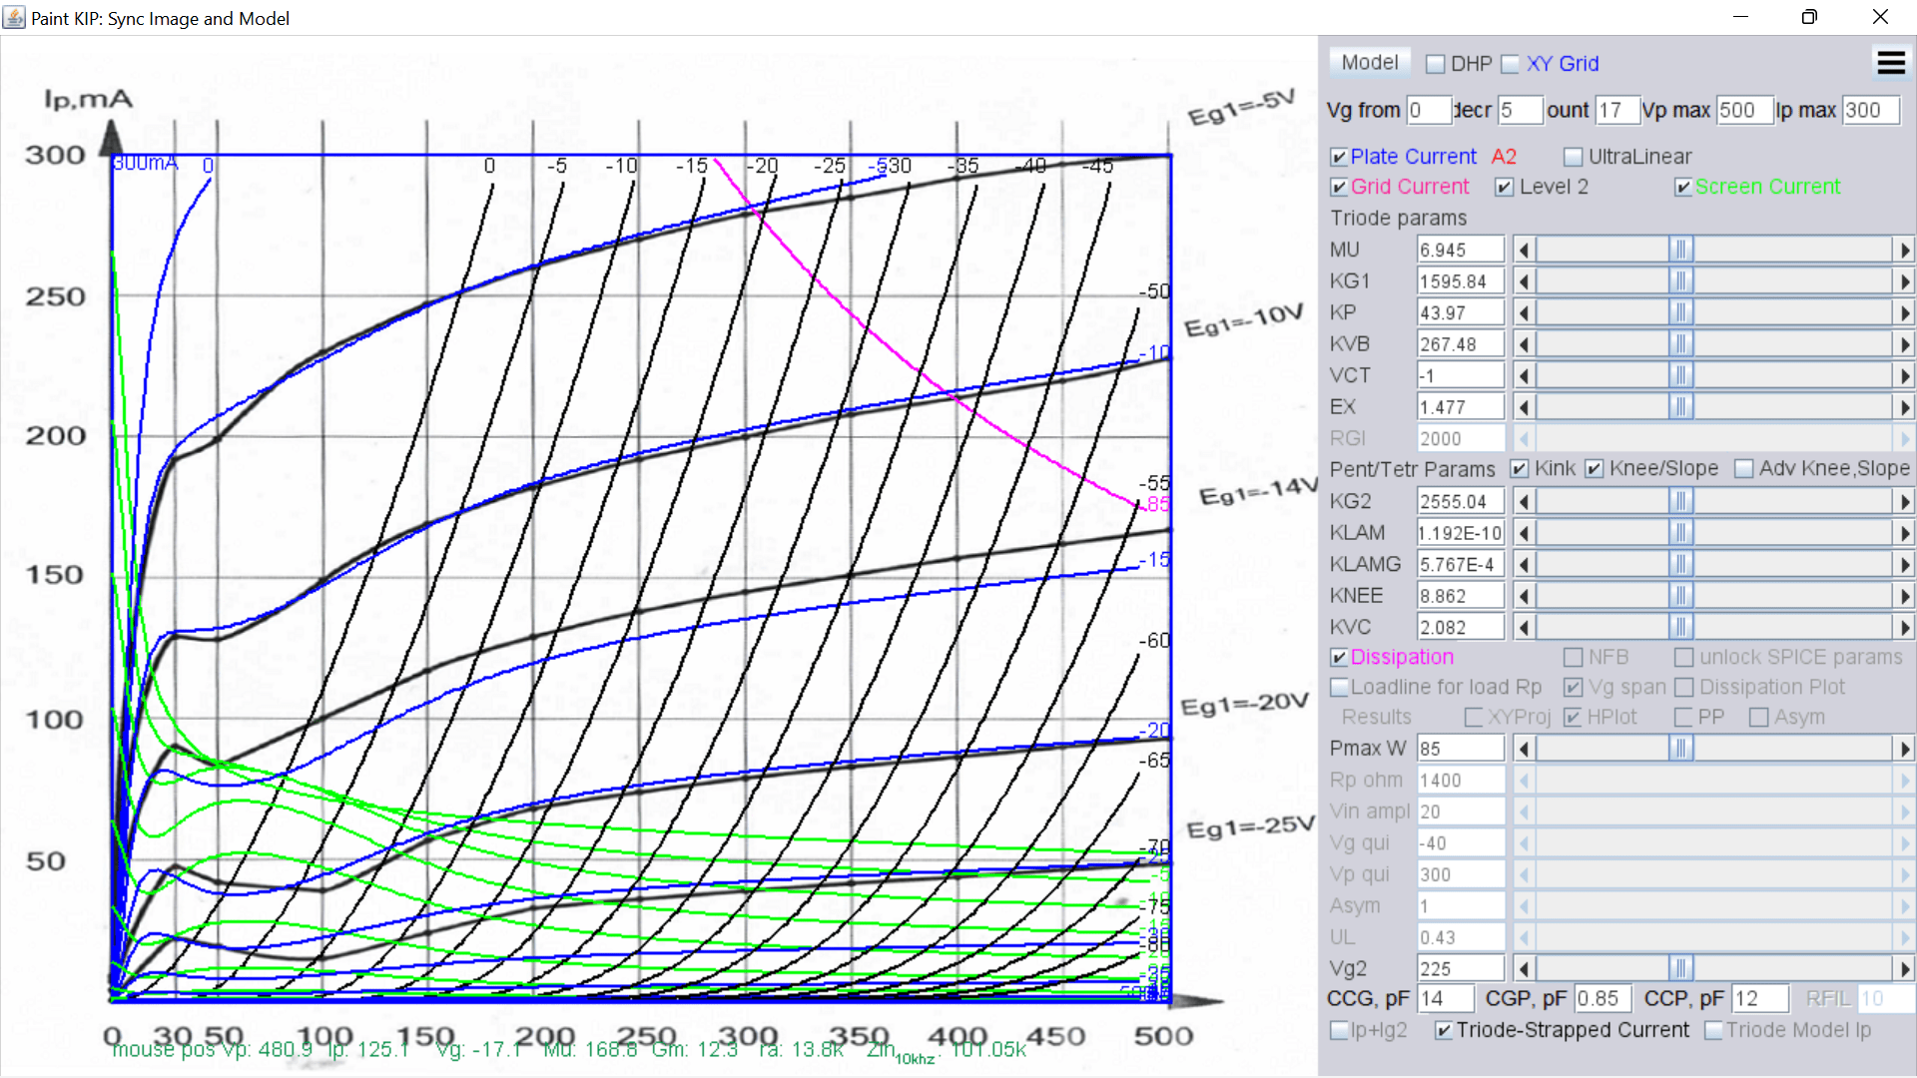
Task: Click the Vg2 slider left arrow
Action: pyautogui.click(x=1524, y=968)
